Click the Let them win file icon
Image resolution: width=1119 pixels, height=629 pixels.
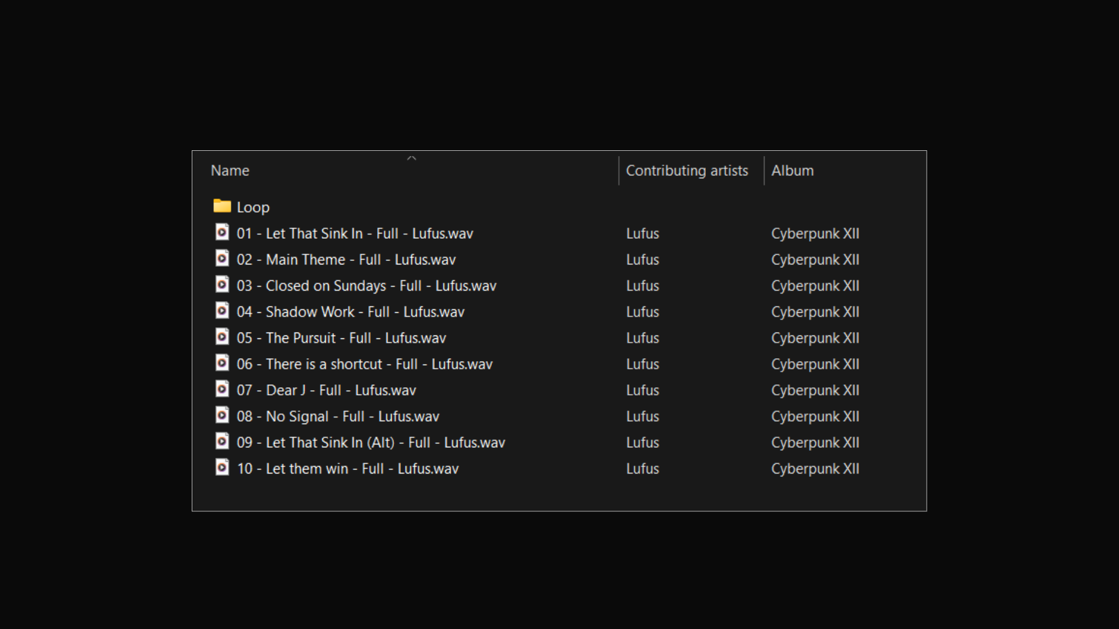[x=222, y=468]
